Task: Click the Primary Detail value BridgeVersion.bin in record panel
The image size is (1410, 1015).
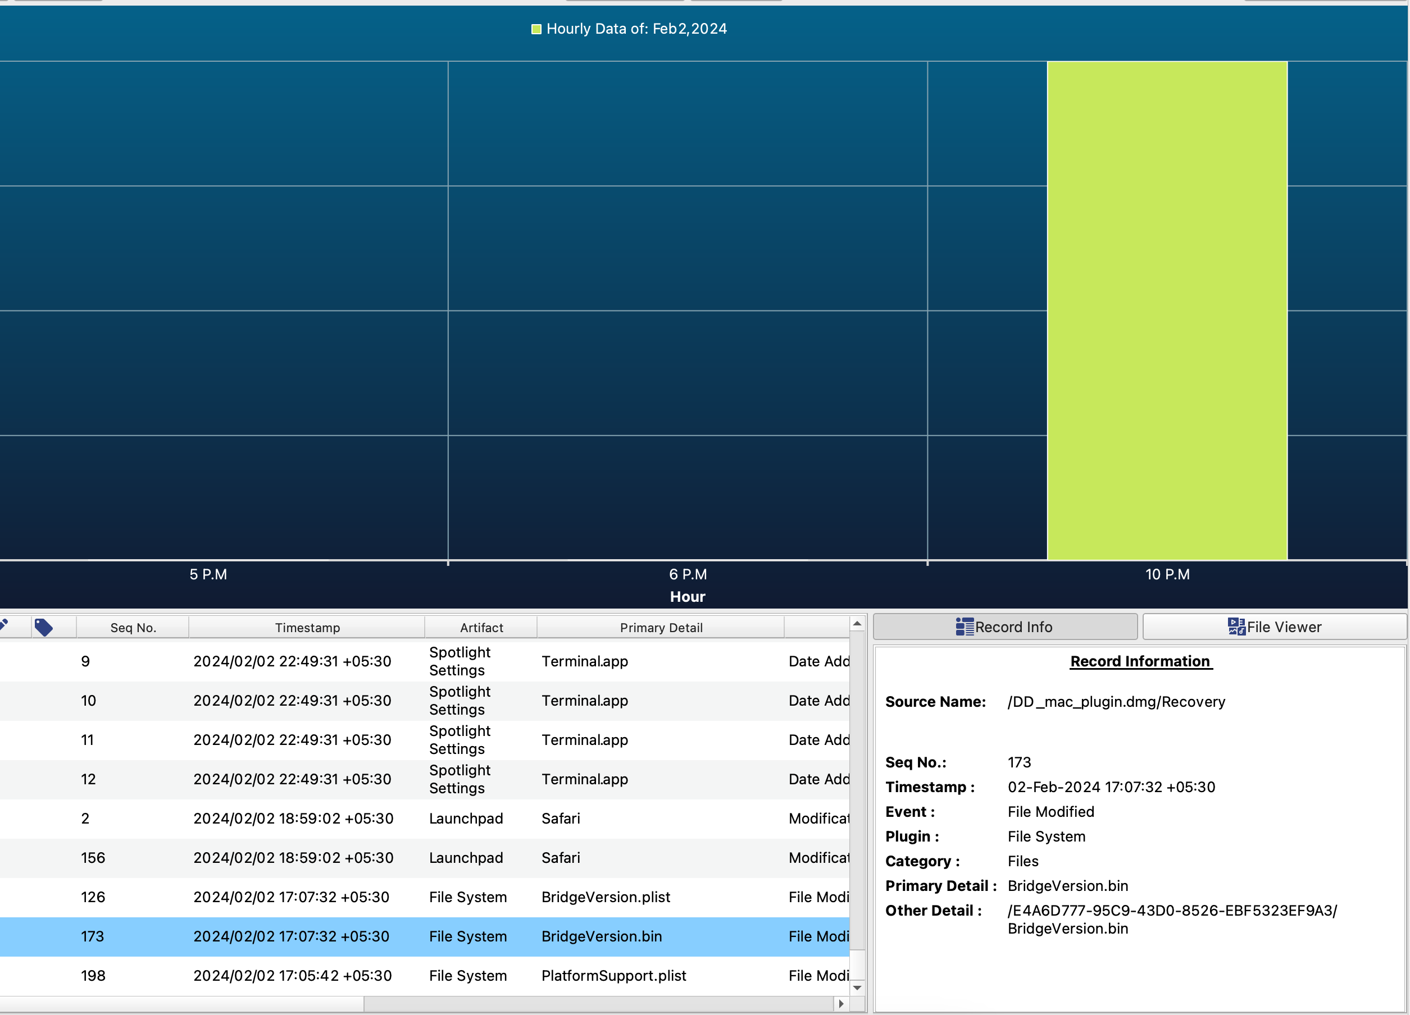Action: [1067, 886]
